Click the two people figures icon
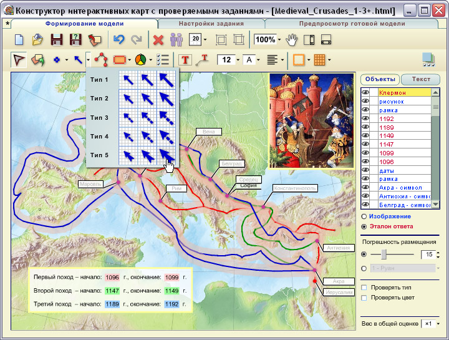 point(176,39)
